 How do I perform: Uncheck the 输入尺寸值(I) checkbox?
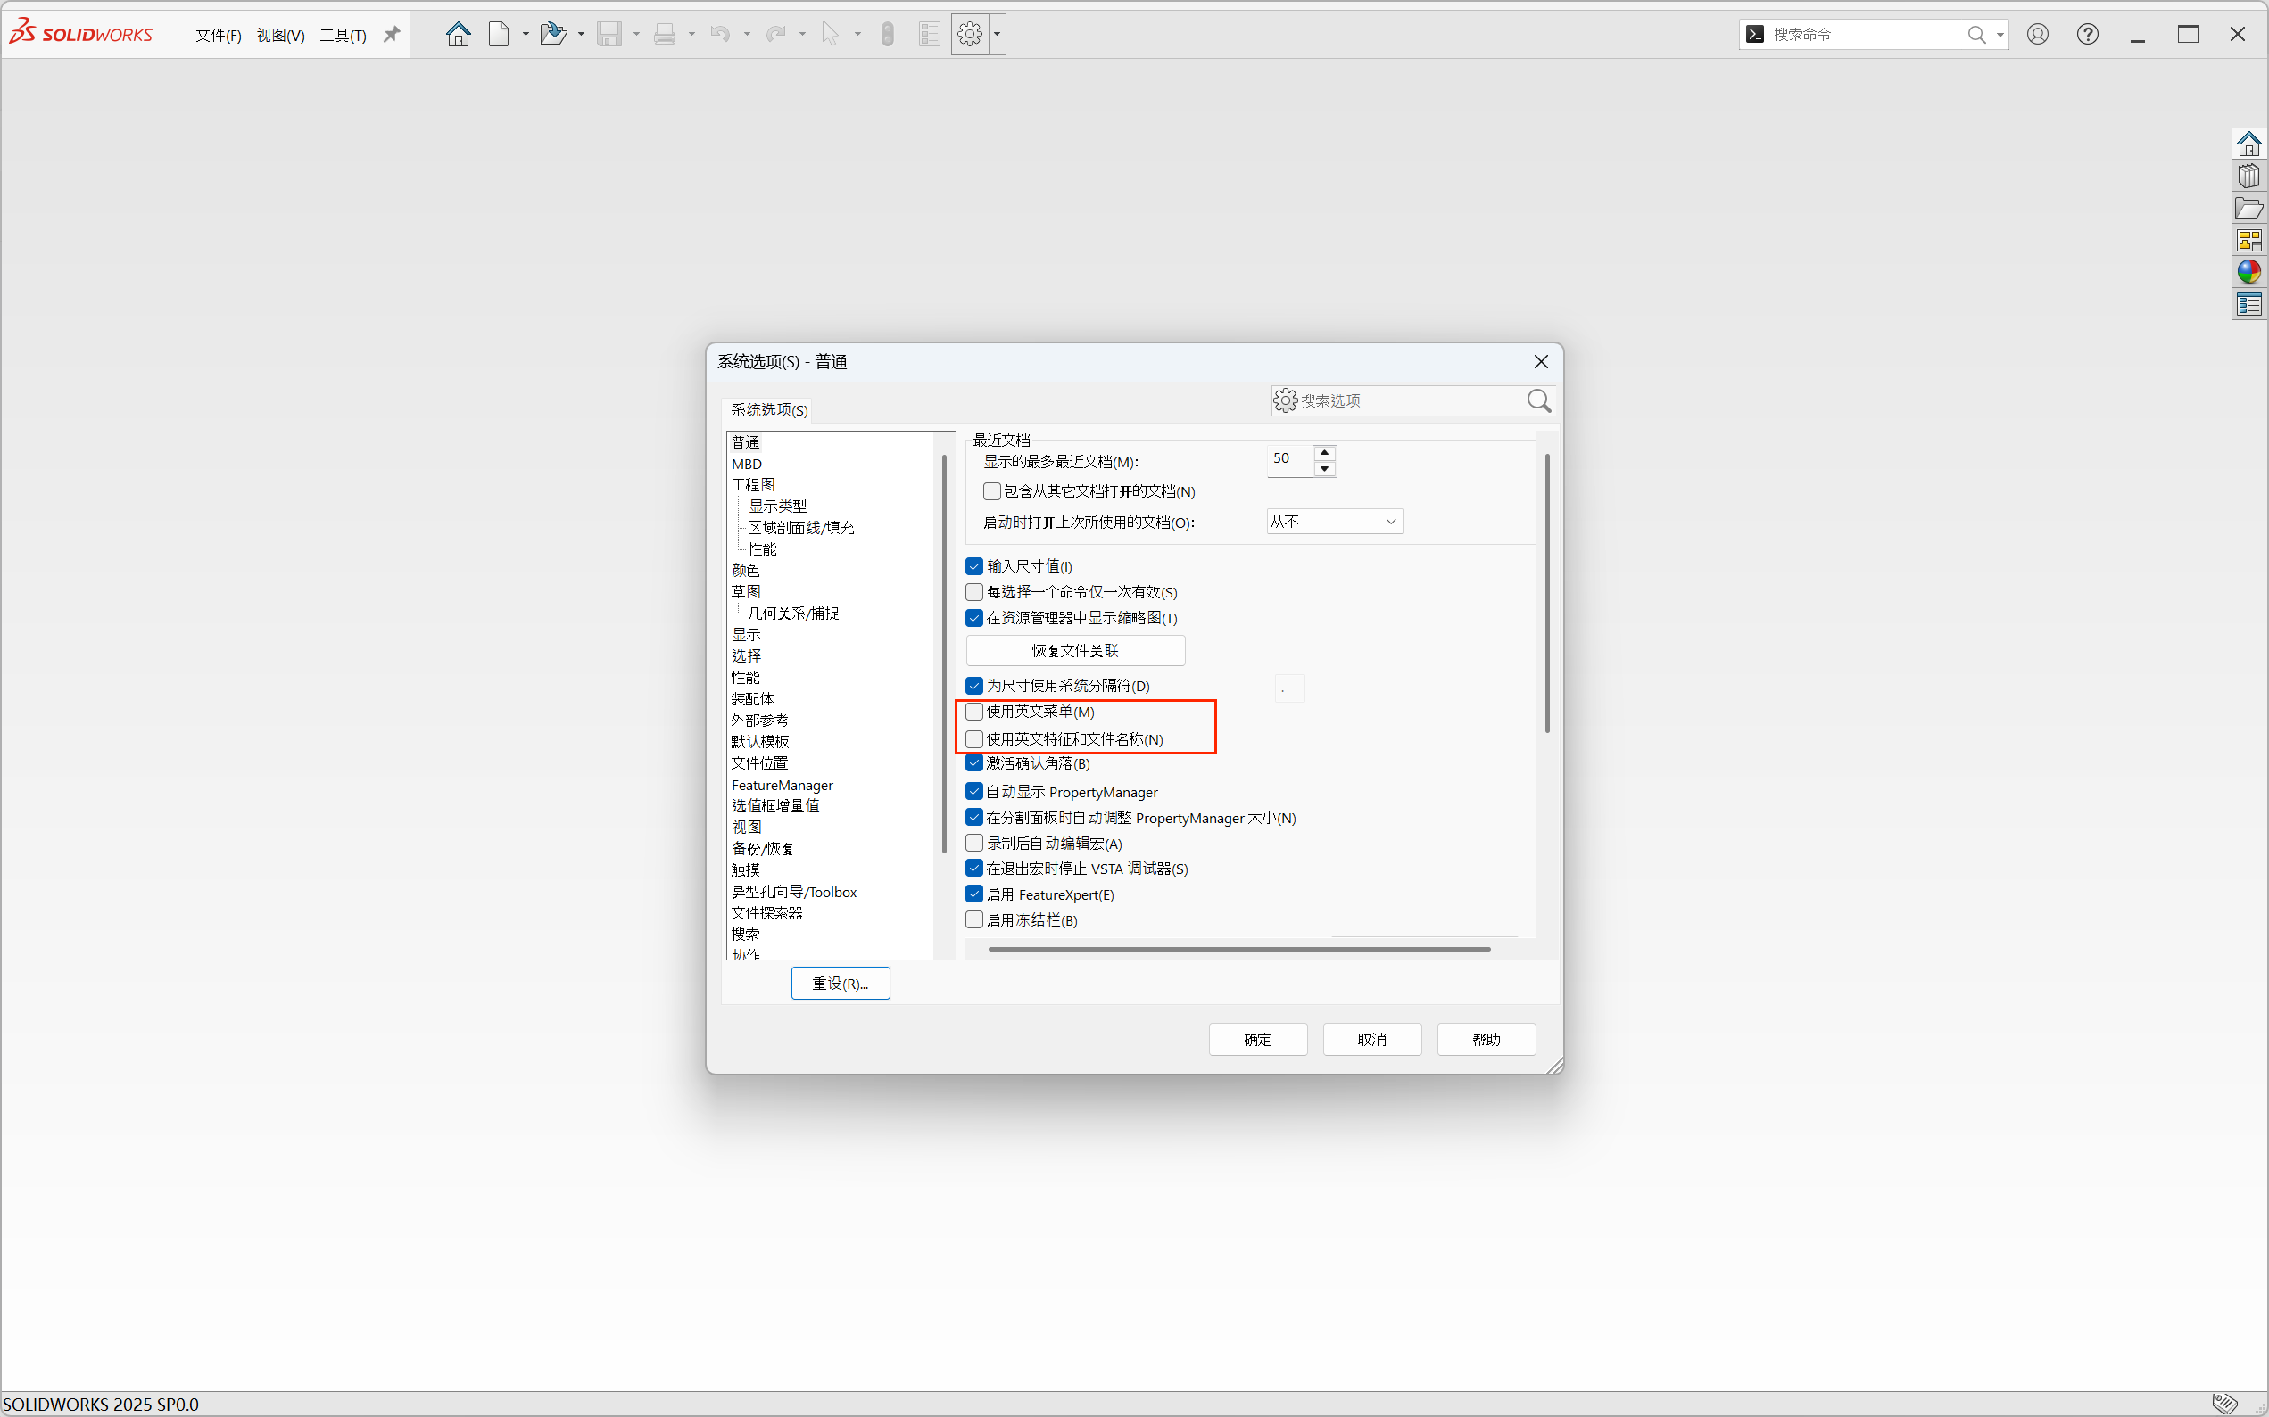click(974, 566)
